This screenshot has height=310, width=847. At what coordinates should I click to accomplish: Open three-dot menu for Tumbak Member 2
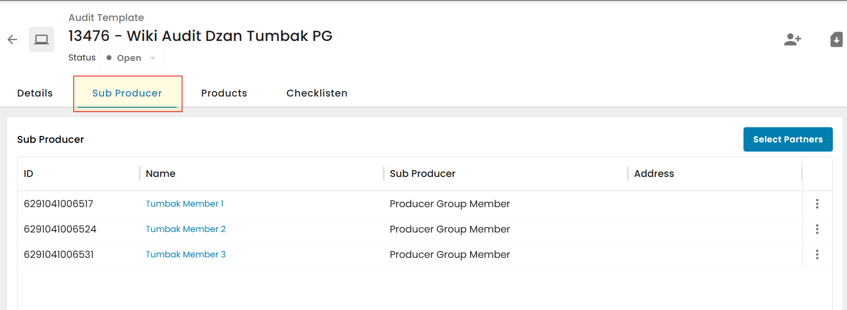[x=817, y=229]
